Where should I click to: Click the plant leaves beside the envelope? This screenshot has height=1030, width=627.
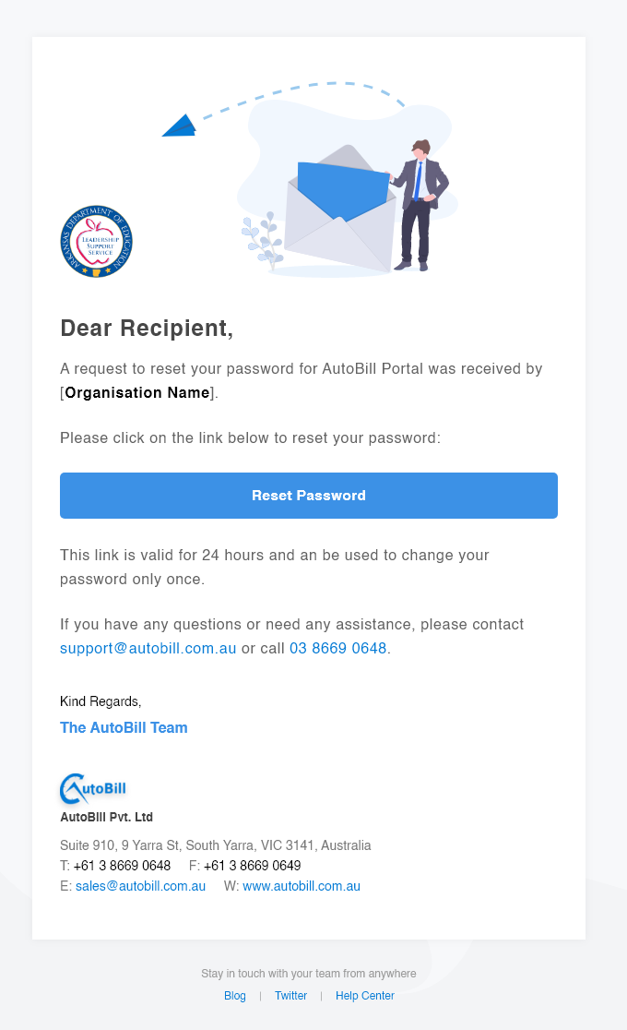263,240
